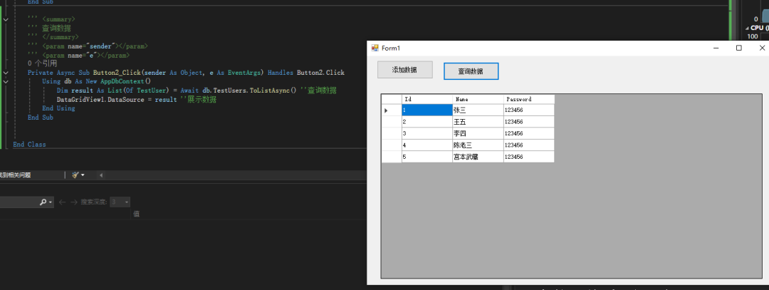Collapse the Button2_Click sub

point(6,73)
